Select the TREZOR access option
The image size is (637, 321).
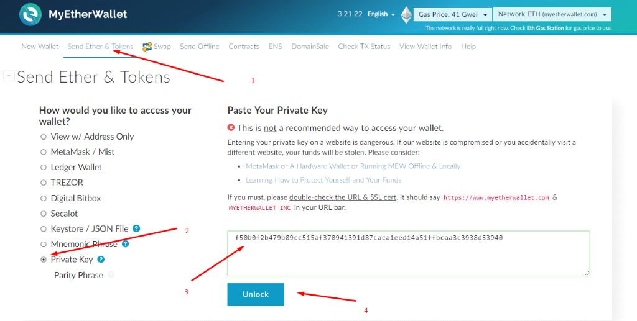pos(44,183)
